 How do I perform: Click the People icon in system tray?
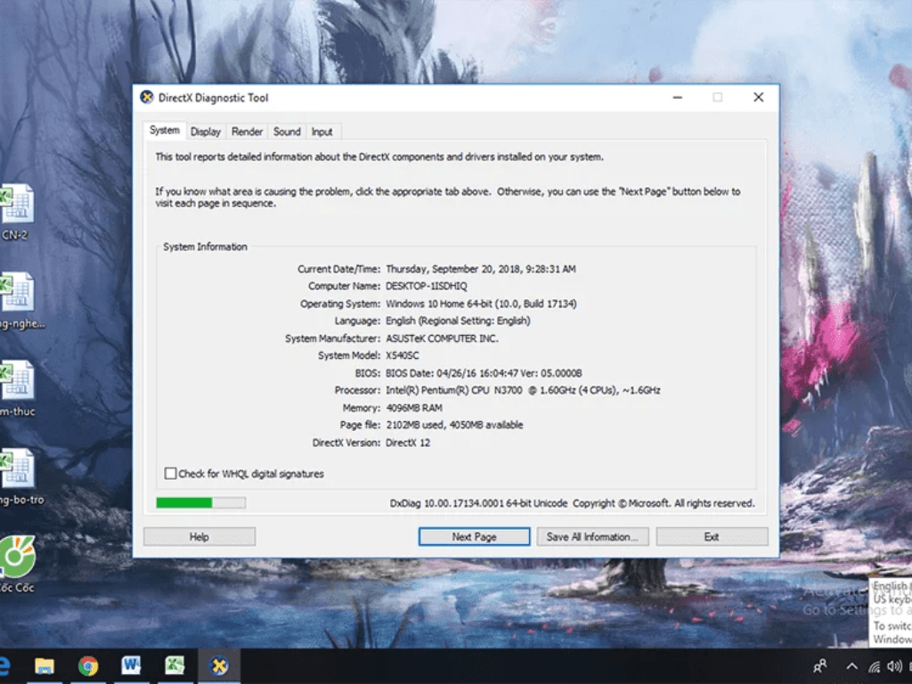(x=819, y=666)
